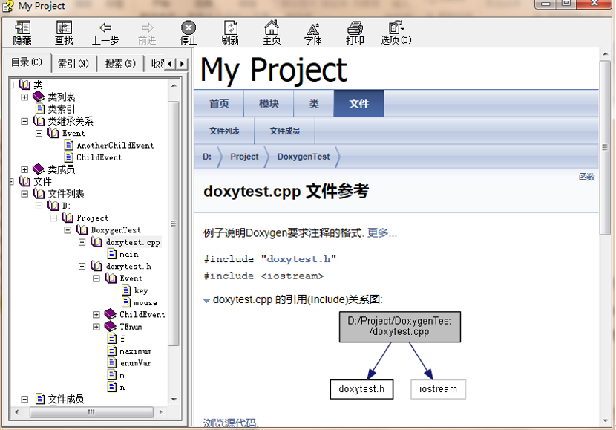Open the 文件成员 sub-tab

pyautogui.click(x=285, y=131)
